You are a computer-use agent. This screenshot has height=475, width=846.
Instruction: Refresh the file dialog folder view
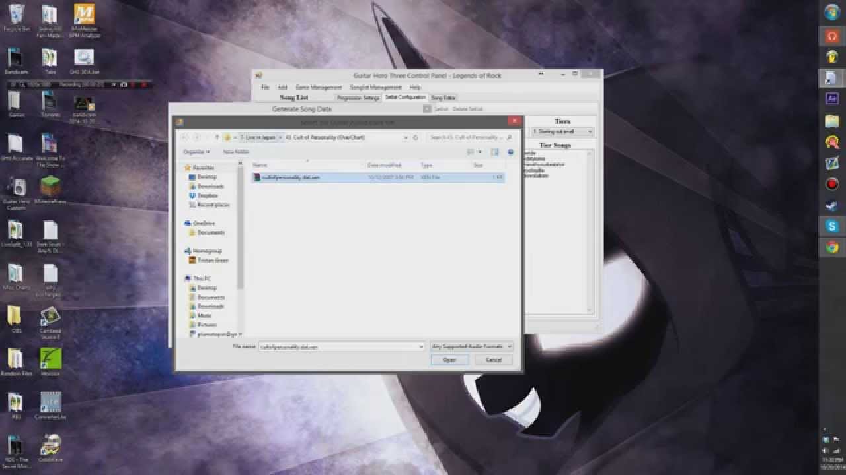coord(415,137)
